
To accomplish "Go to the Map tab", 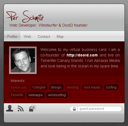I will click(60, 36).
